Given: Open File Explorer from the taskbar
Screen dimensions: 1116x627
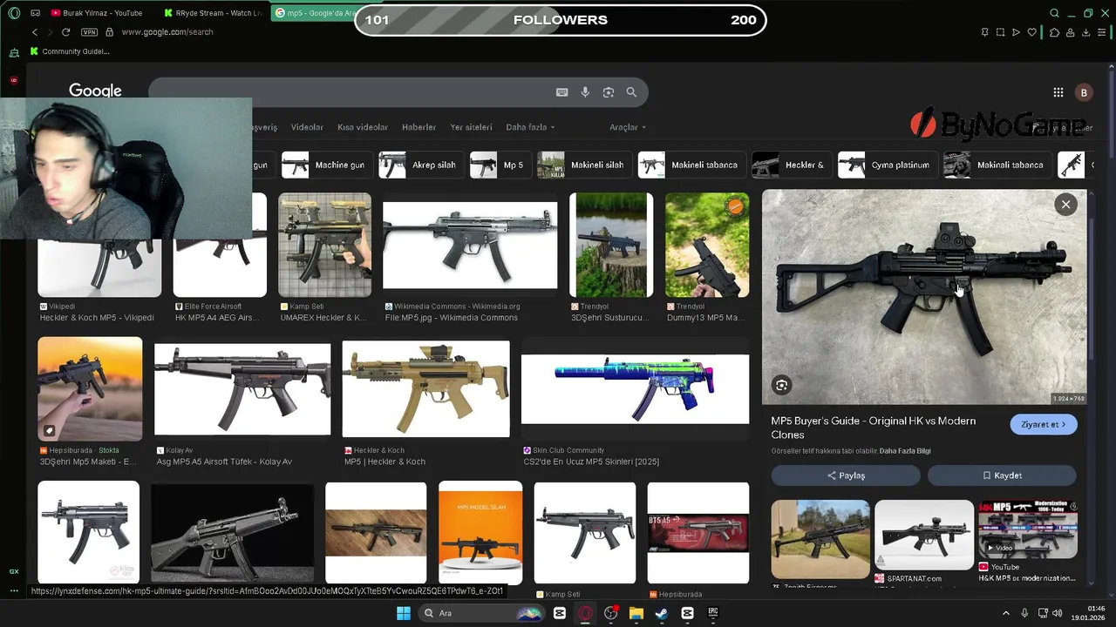Looking at the screenshot, I should coord(636,613).
